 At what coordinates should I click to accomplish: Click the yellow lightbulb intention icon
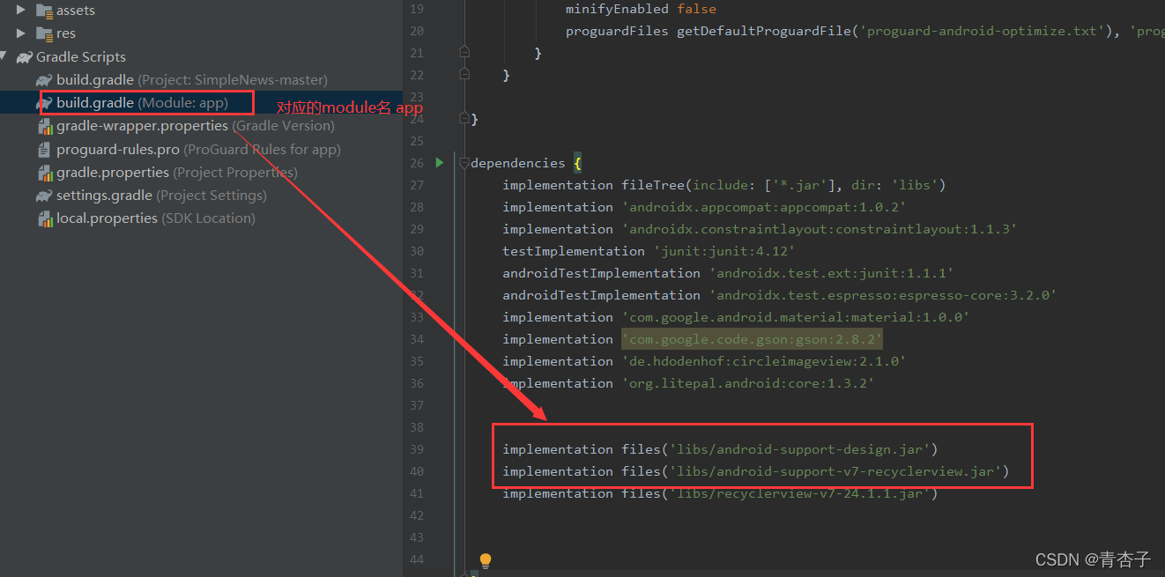[485, 559]
